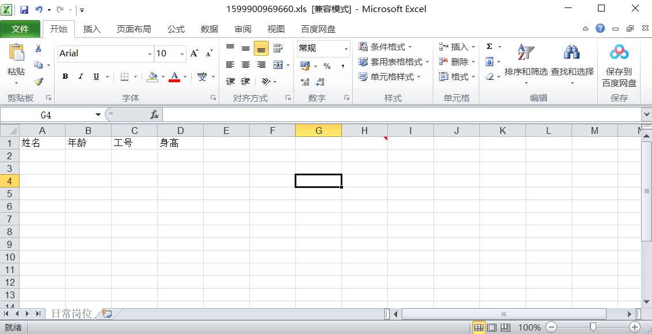
Task: Toggle center horizontal alignment
Action: [x=246, y=65]
